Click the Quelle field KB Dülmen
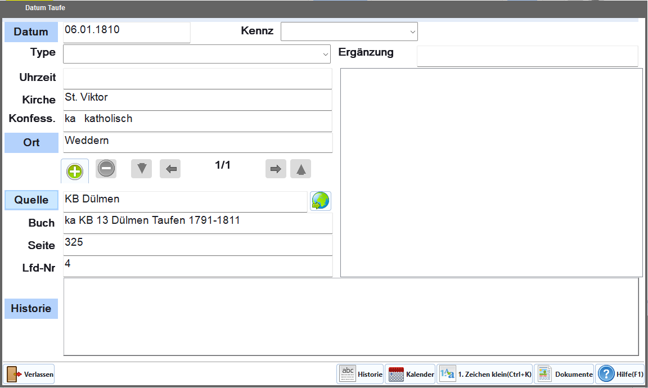This screenshot has height=388, width=648. point(185,202)
